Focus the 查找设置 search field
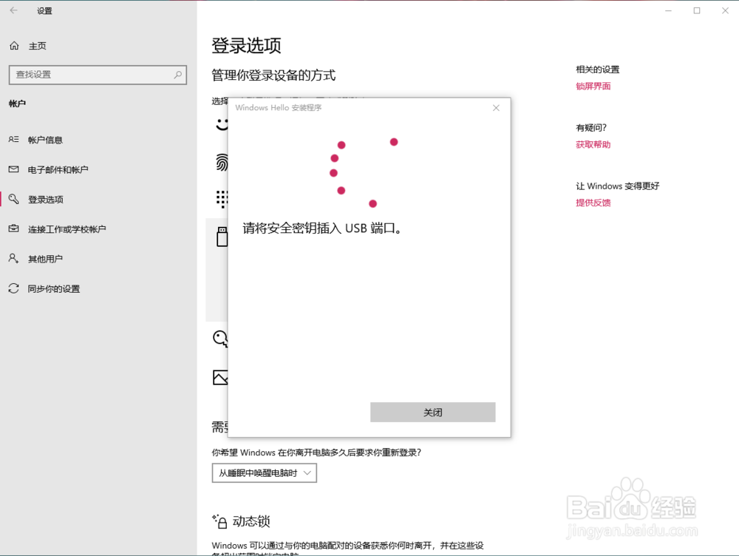This screenshot has height=556, width=739. pos(98,75)
